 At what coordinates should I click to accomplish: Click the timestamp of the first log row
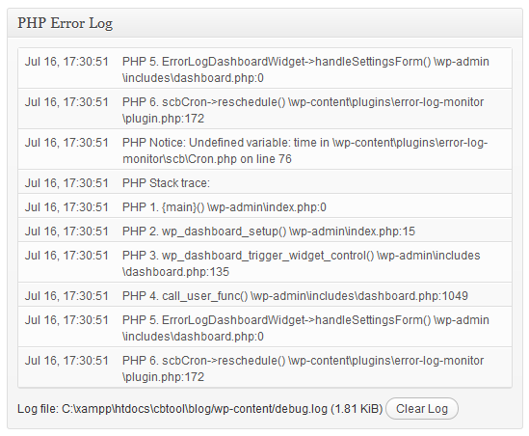click(x=66, y=62)
